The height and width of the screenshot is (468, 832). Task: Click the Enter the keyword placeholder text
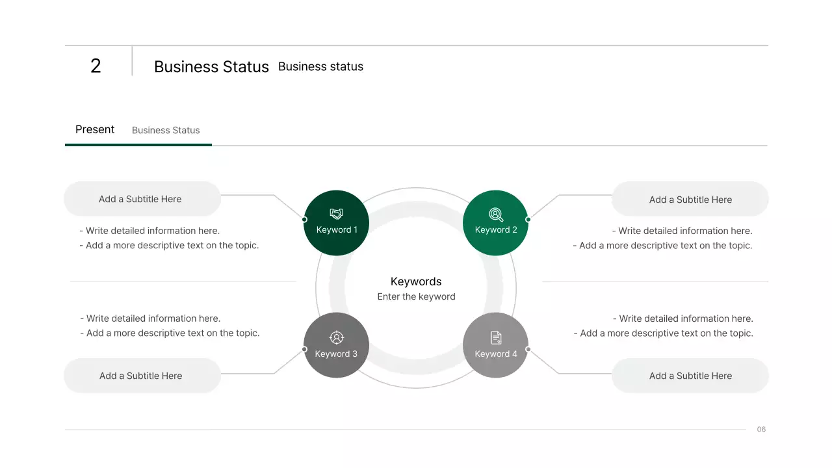click(416, 296)
